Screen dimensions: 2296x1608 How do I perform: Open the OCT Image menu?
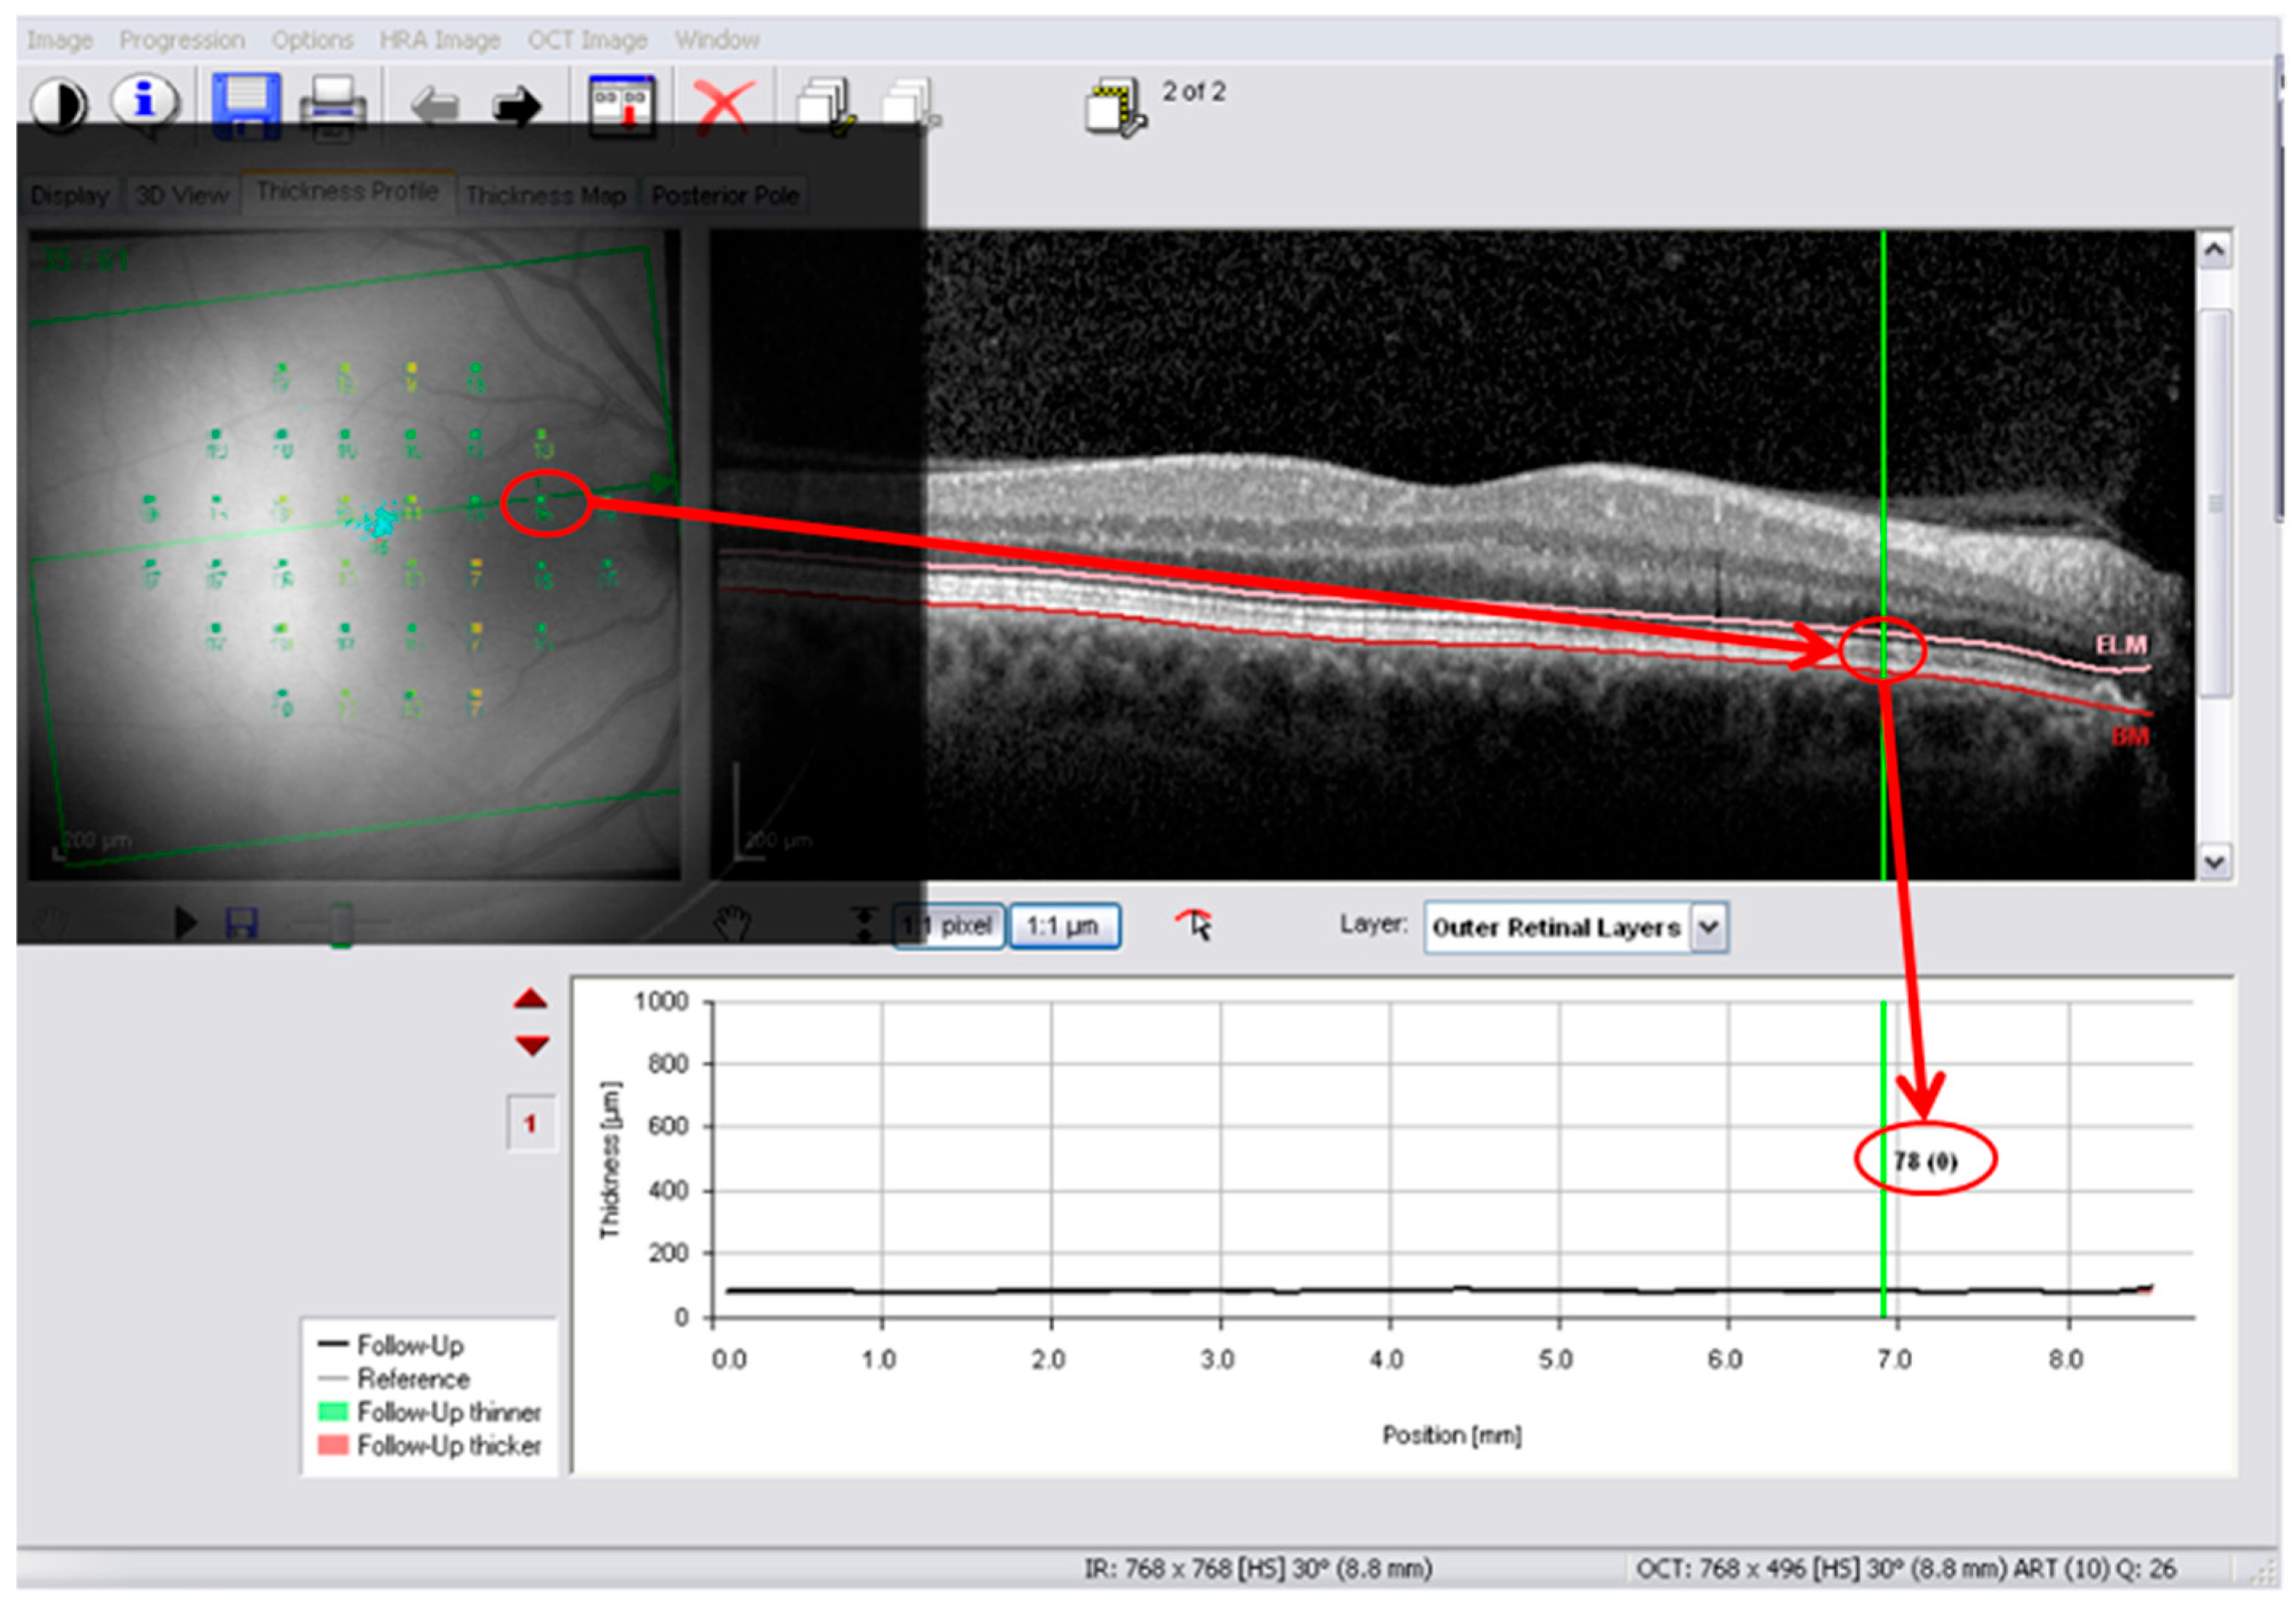(588, 40)
